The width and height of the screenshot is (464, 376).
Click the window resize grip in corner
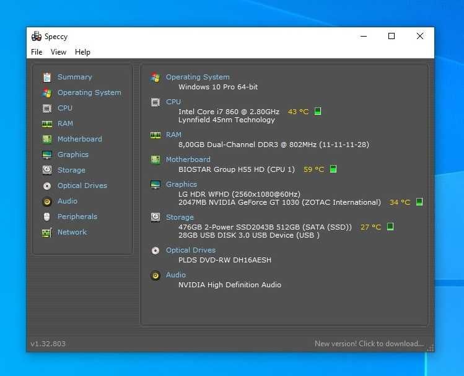[x=431, y=348]
